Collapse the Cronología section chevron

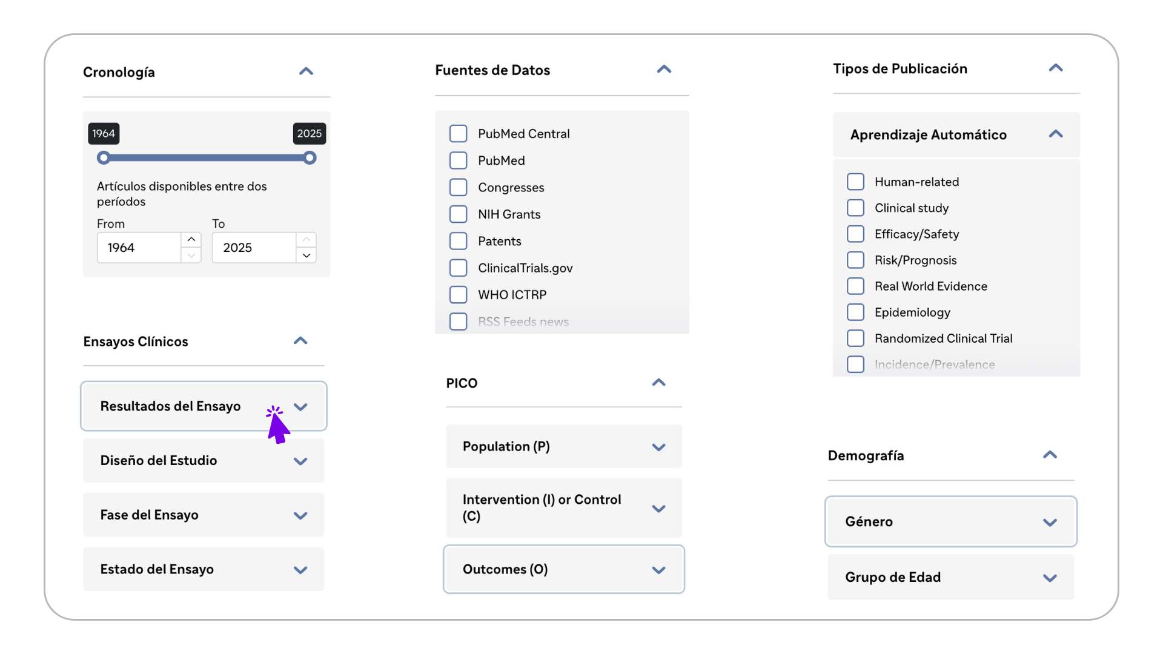306,71
